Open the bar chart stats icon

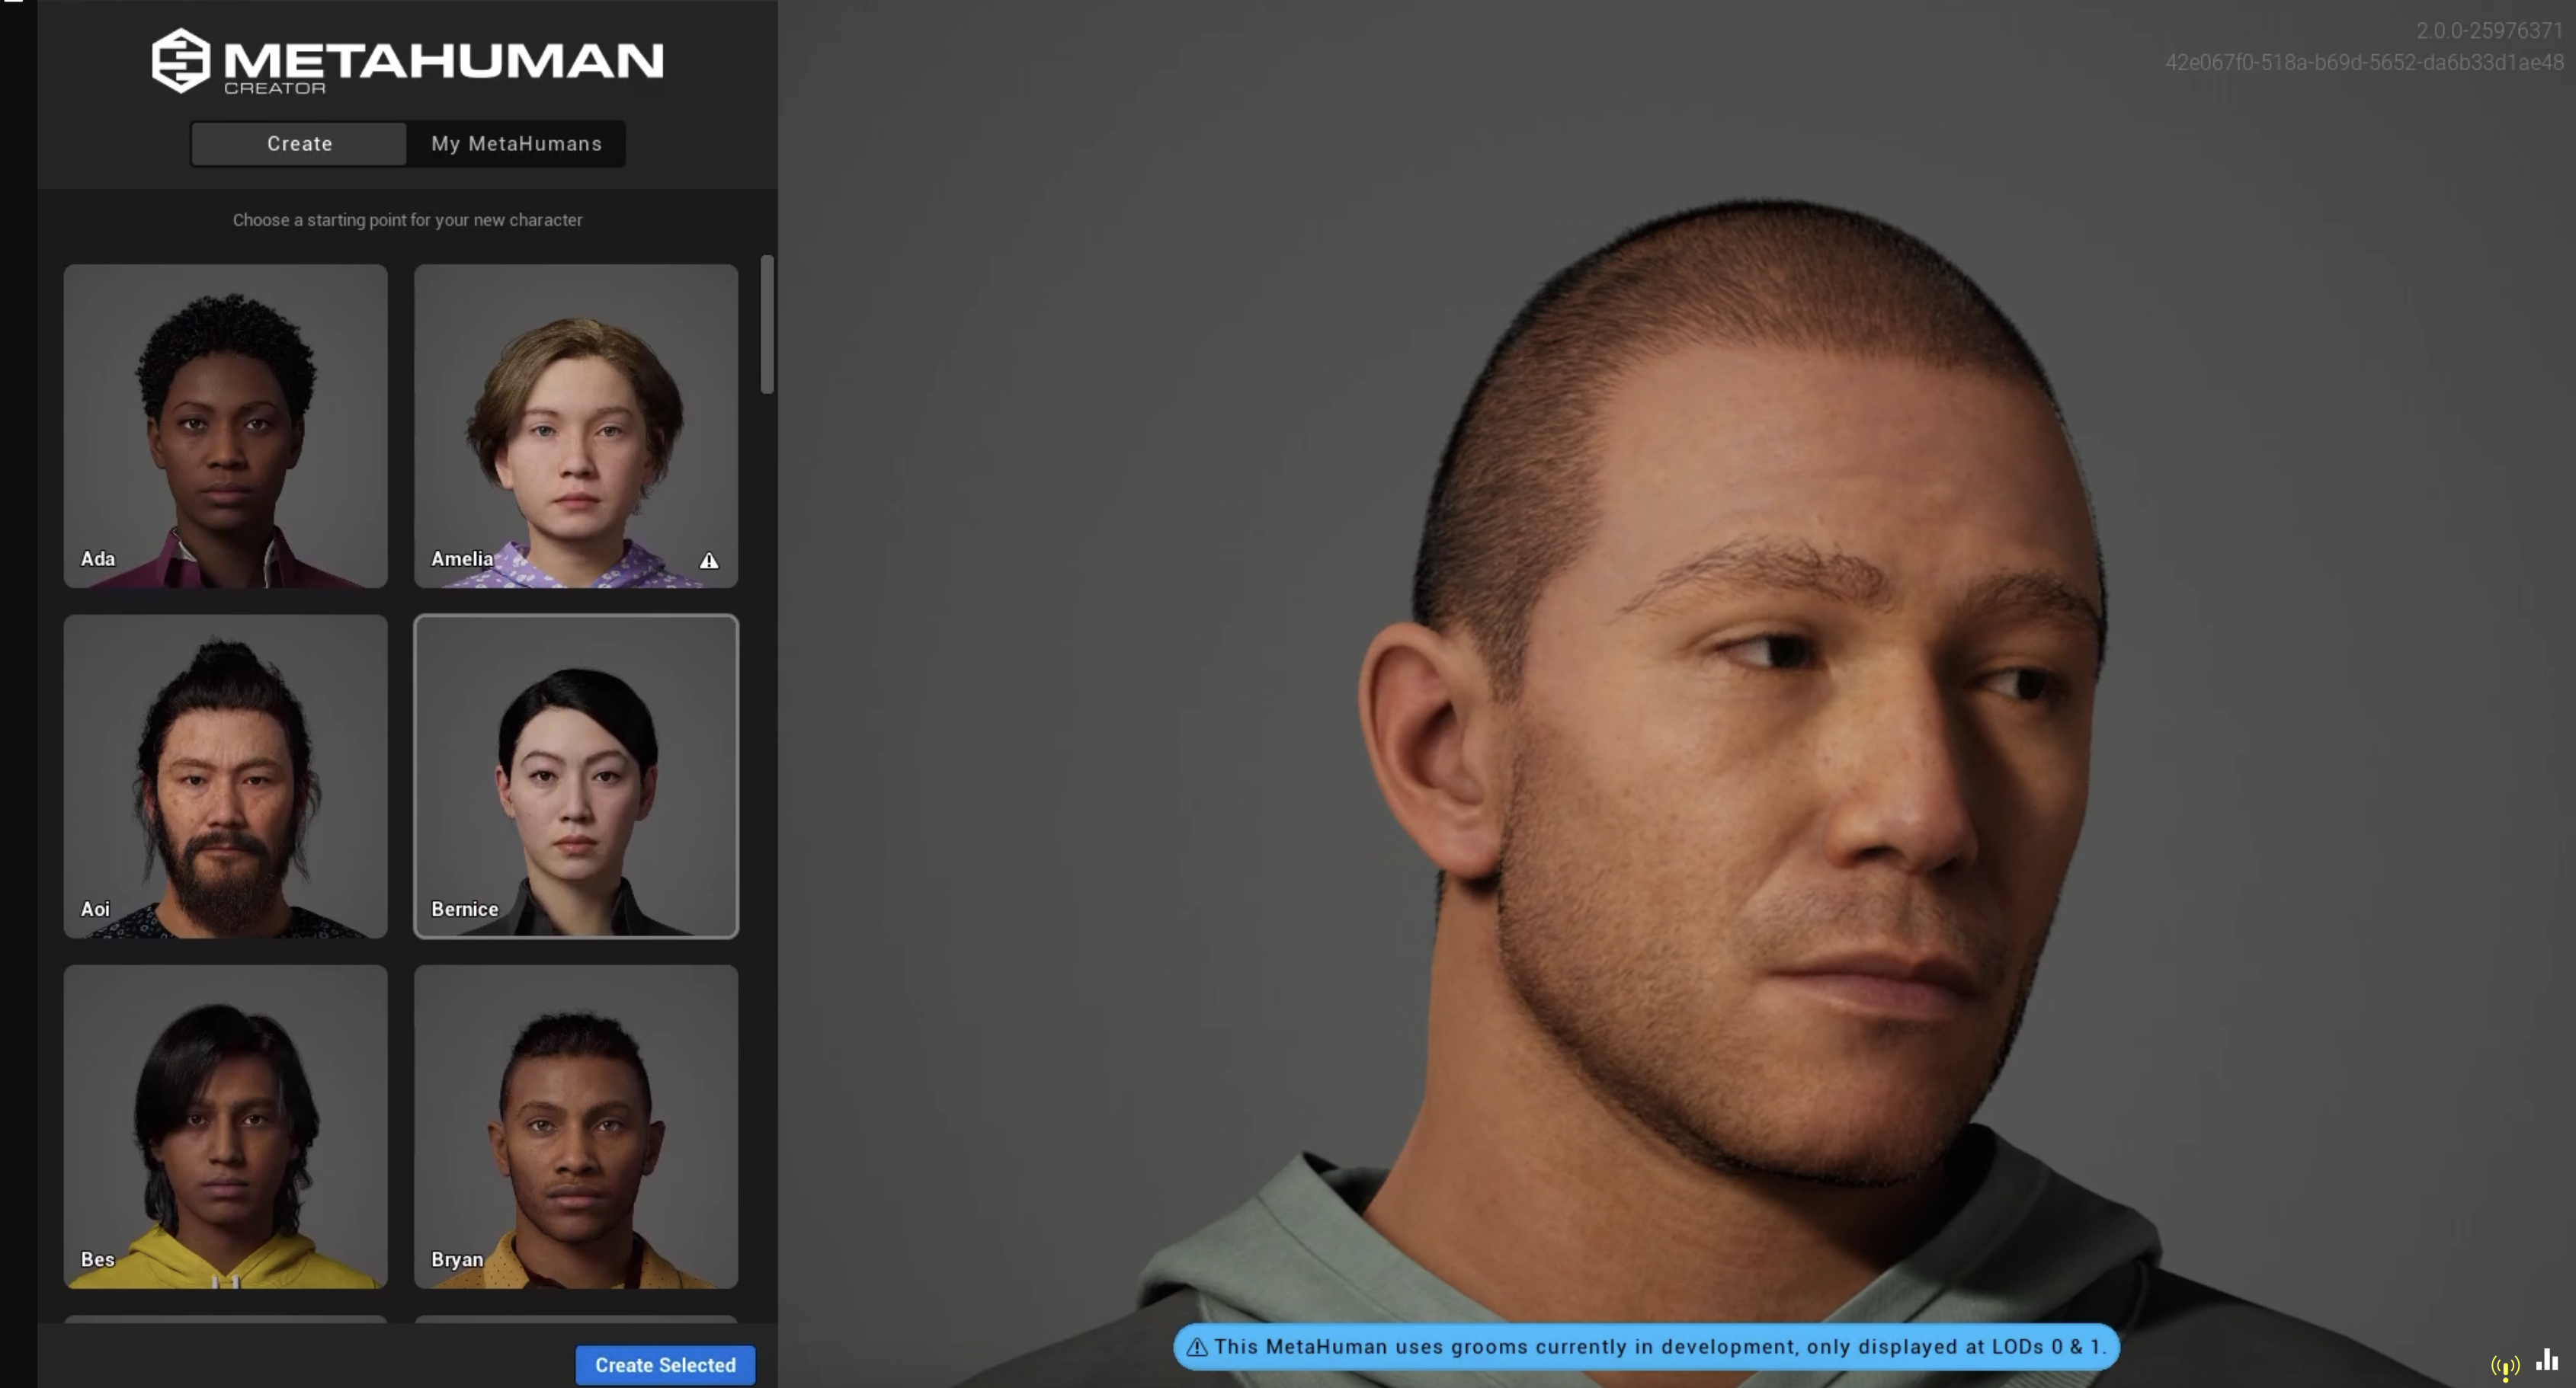(x=2547, y=1360)
